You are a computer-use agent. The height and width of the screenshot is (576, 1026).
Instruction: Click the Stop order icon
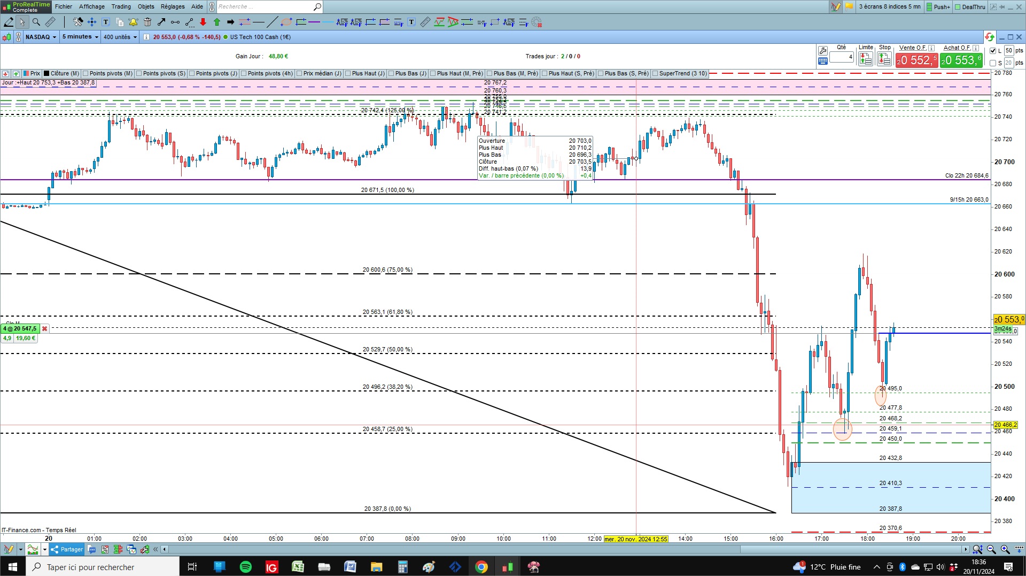click(x=884, y=59)
